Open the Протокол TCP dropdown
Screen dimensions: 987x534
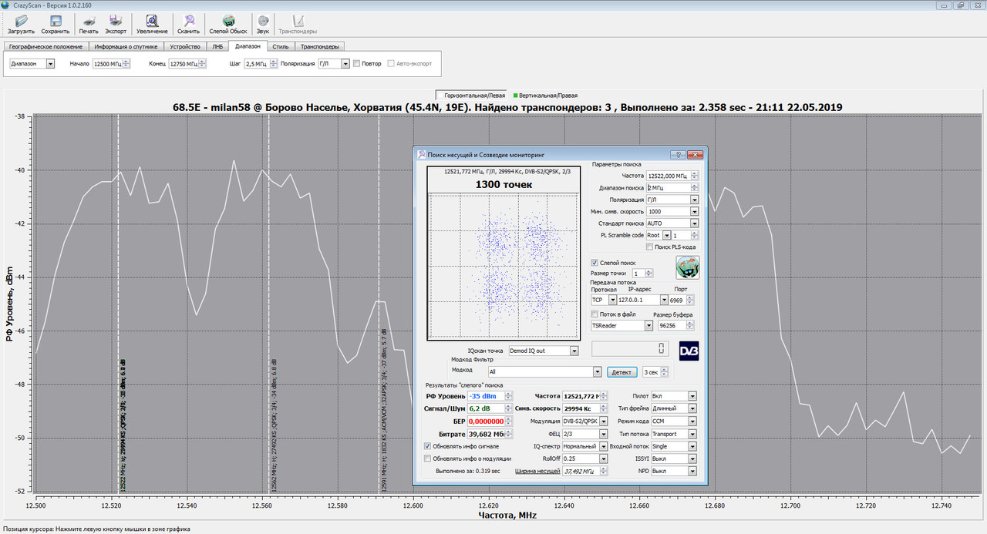pyautogui.click(x=613, y=300)
